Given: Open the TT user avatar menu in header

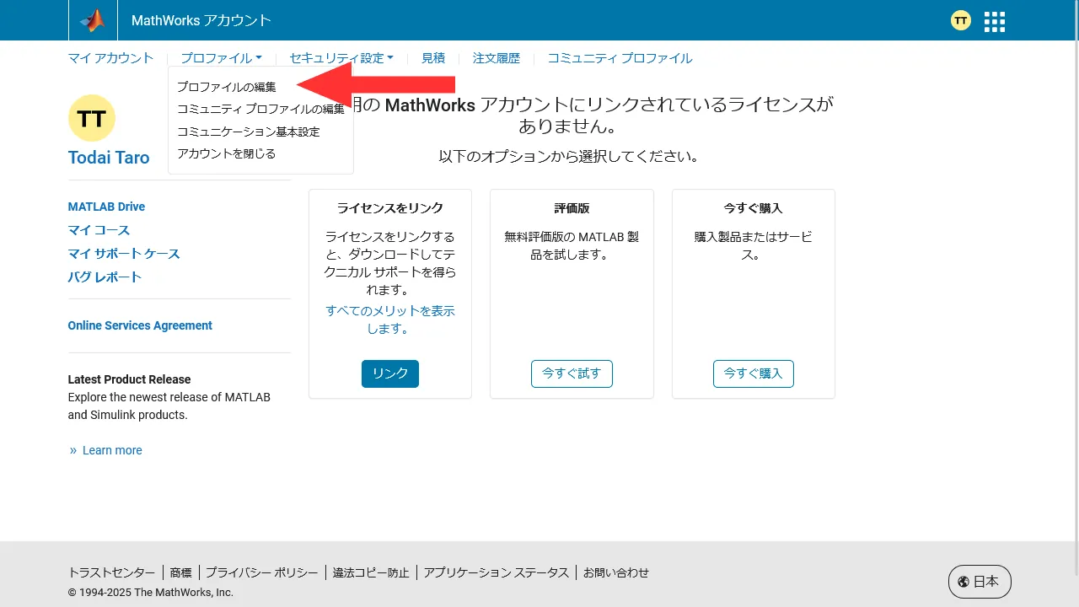Looking at the screenshot, I should pos(960,20).
